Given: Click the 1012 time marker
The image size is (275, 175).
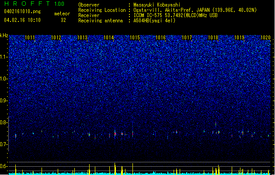Looking at the screenshot, I should tap(56, 38).
